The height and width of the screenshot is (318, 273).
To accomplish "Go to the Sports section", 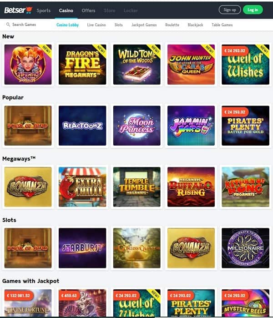I will pyautogui.click(x=44, y=10).
